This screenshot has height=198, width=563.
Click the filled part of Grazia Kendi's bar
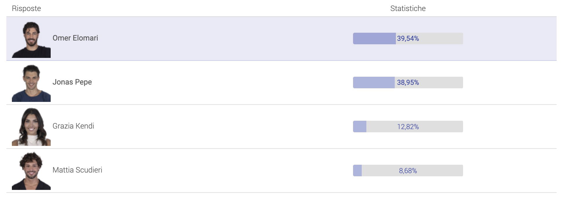pos(360,126)
